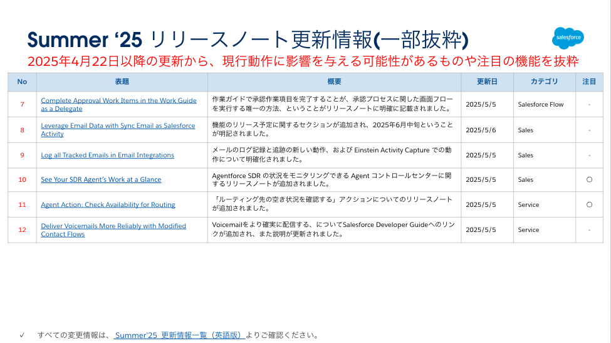The image size is (611, 343).
Task: Click the circle mark in row 10
Action: coord(589,180)
